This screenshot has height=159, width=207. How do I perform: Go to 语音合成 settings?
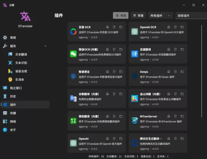[25, 71]
